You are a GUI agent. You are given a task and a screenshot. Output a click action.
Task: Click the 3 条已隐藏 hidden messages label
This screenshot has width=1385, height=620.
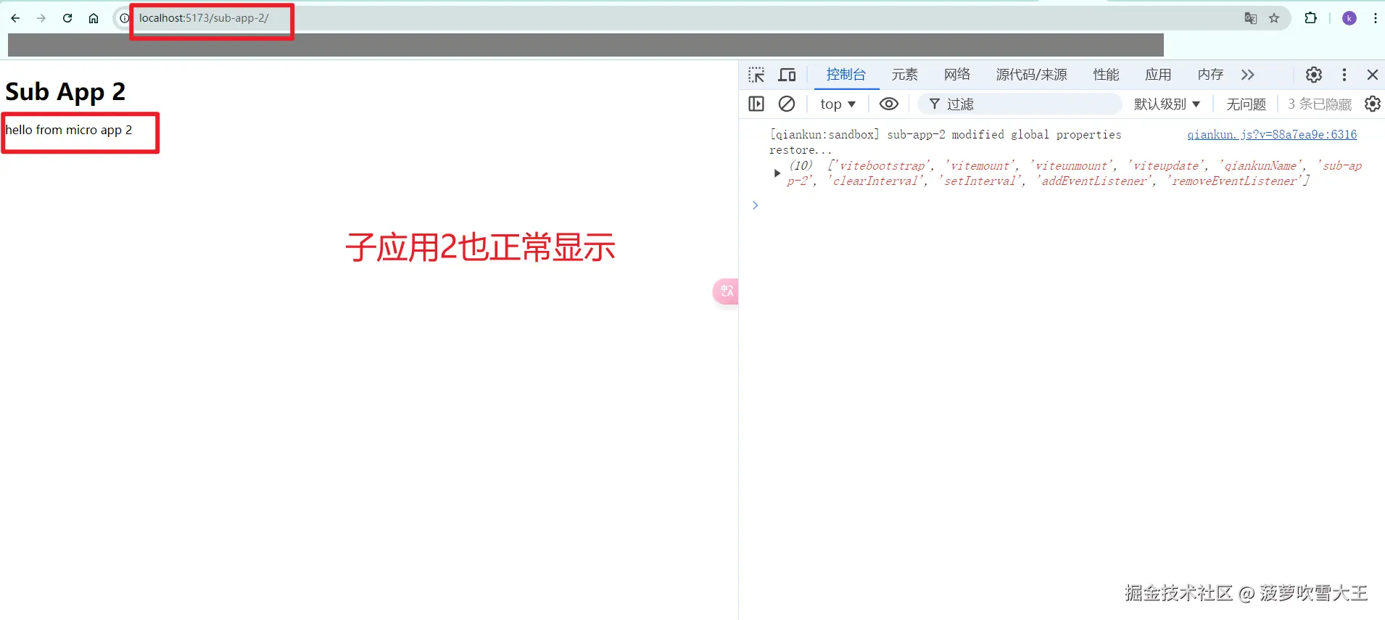(x=1320, y=104)
